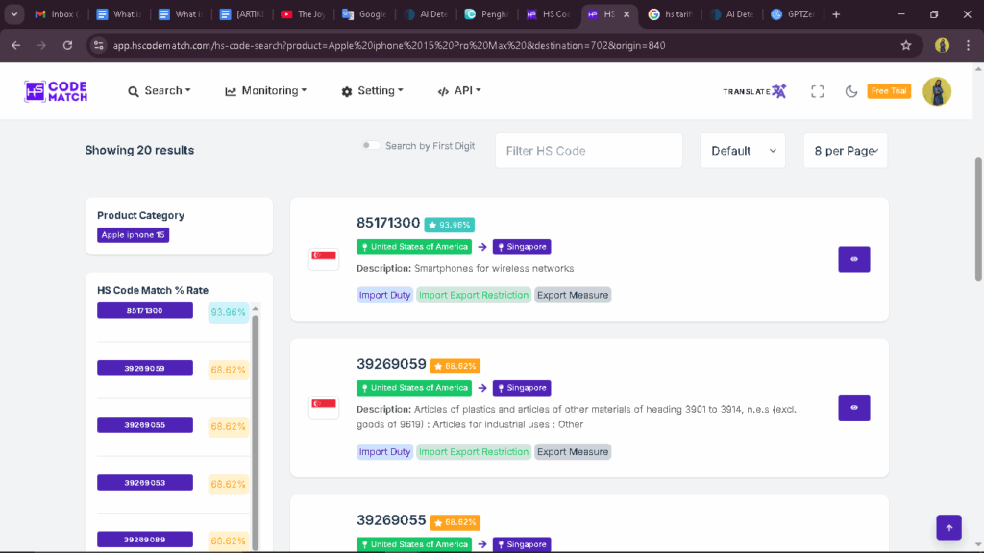This screenshot has height=553, width=984.
Task: Change the 8 per Page dropdown
Action: [845, 151]
